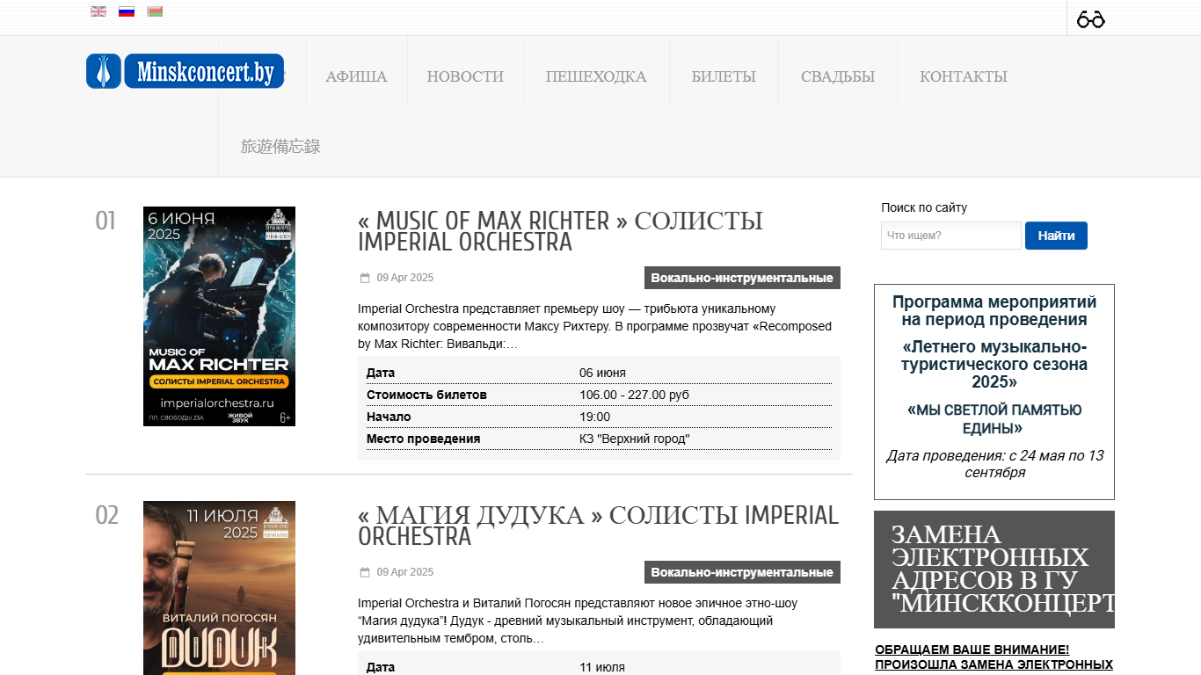1201x675 pixels.
Task: Open «Music of Max Richter» event title
Action: tap(560, 231)
